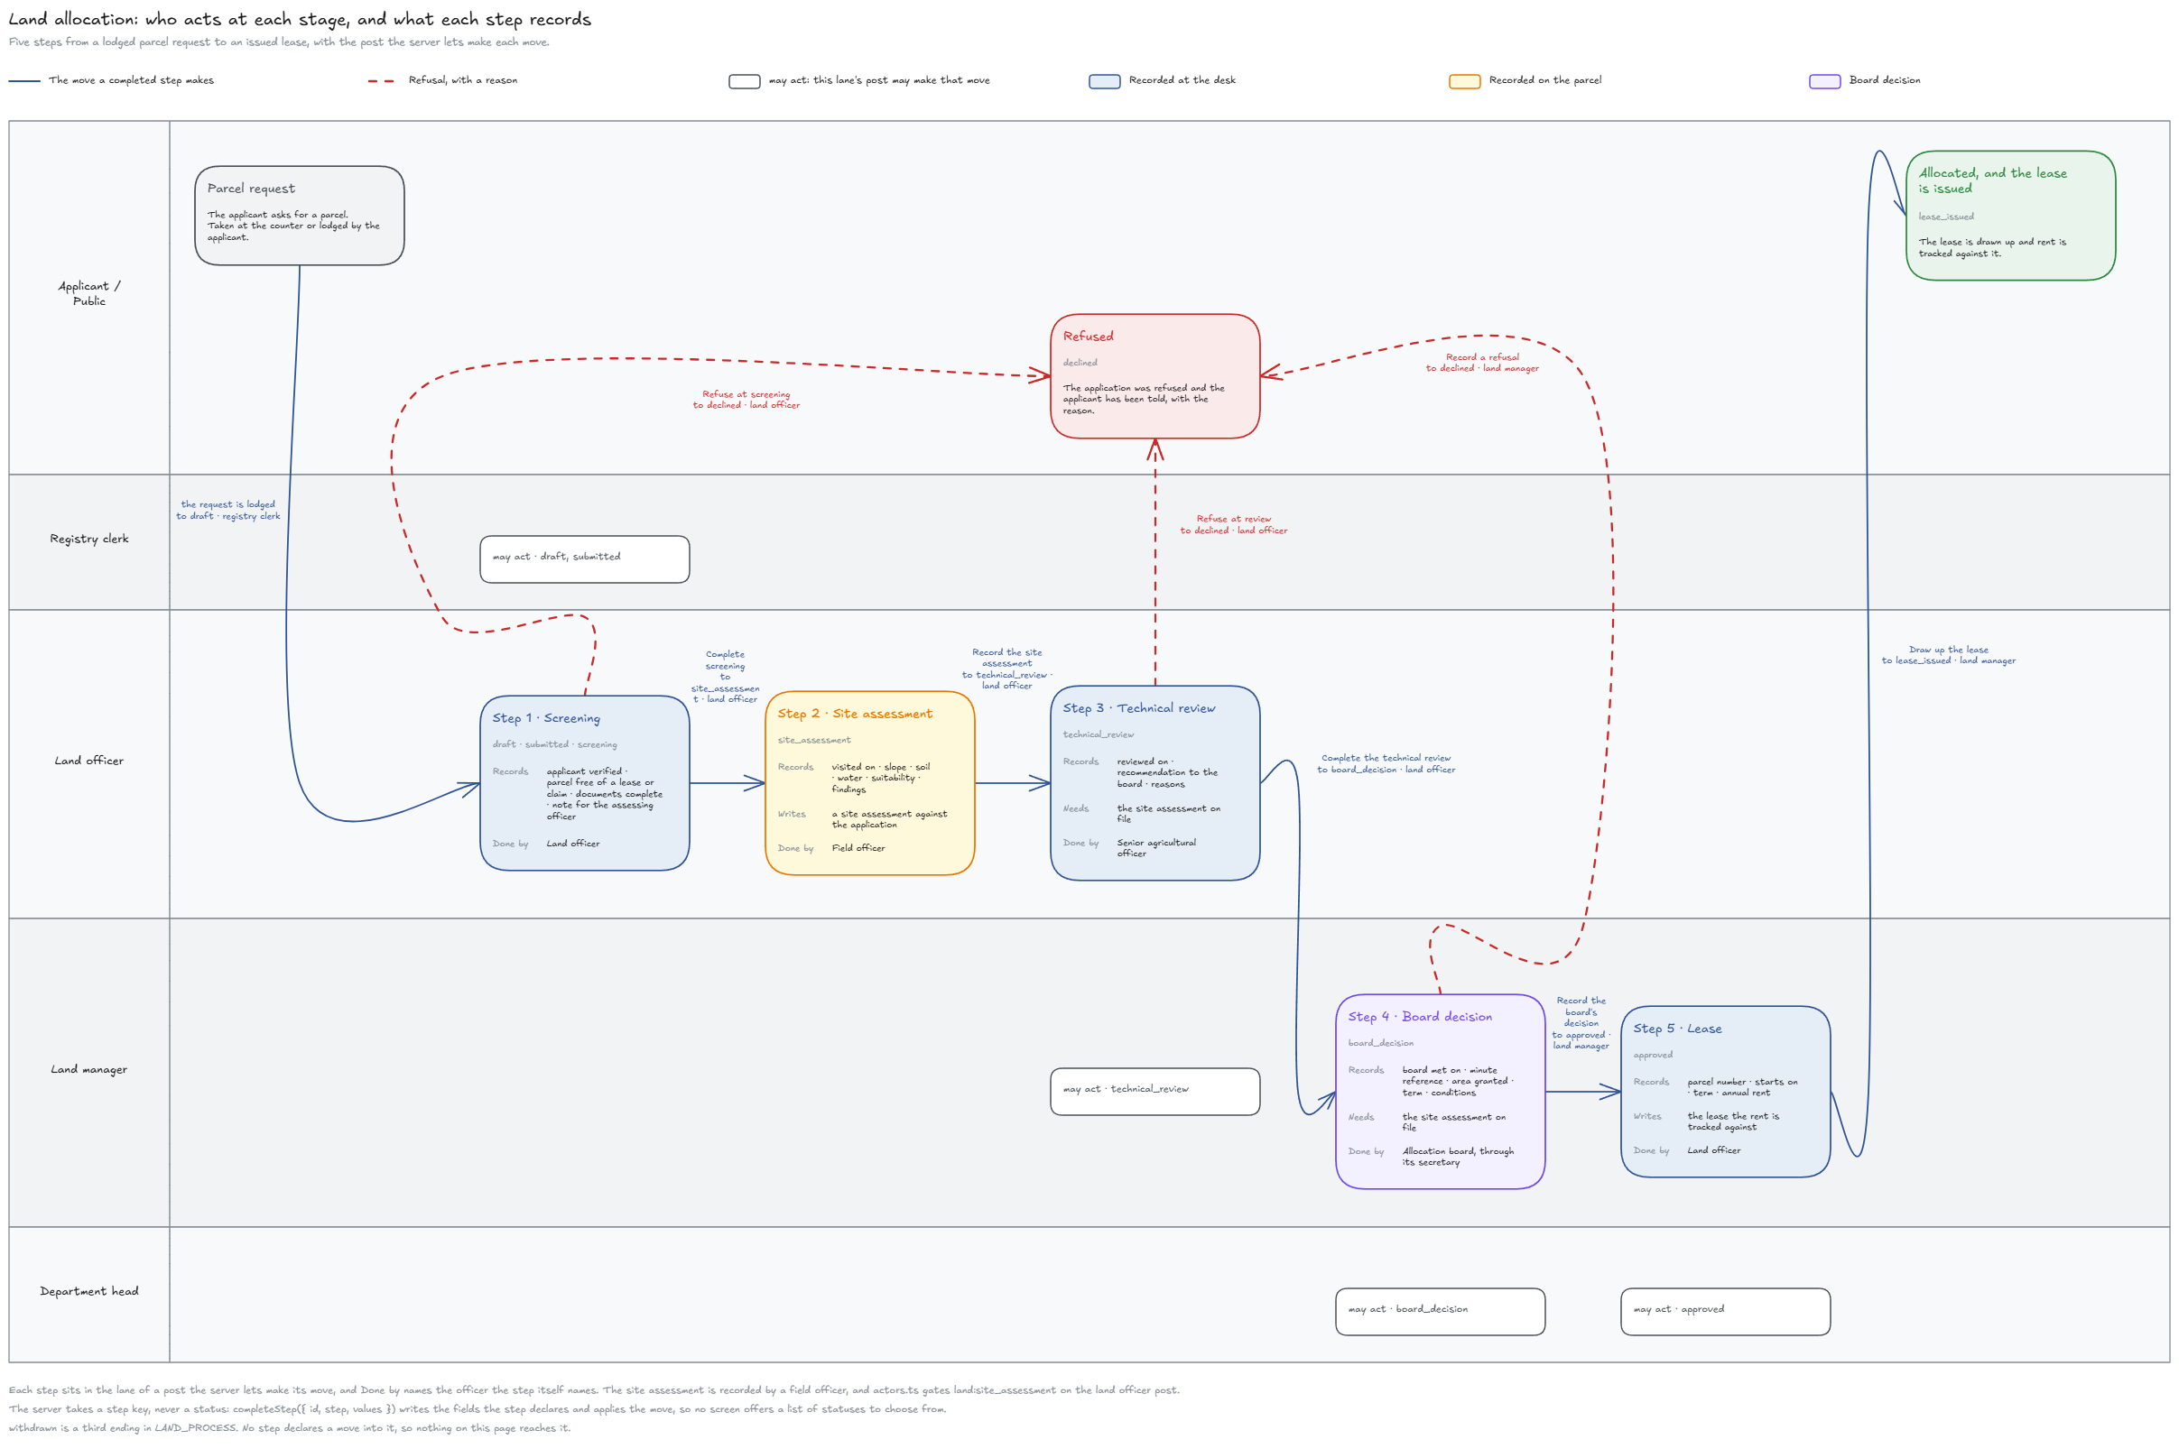This screenshot has height=1449, width=2179.
Task: Click the 'Refuse at review' edge label
Action: click(x=1233, y=524)
